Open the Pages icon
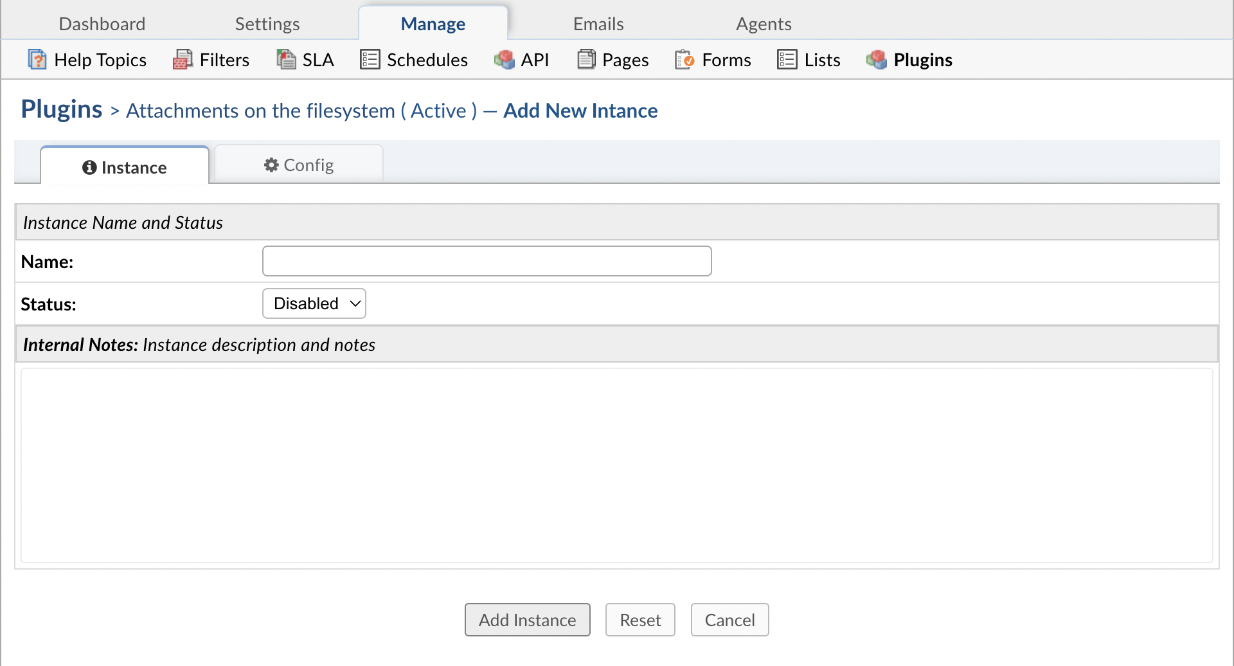Screen dimensions: 1234x666 (586, 59)
